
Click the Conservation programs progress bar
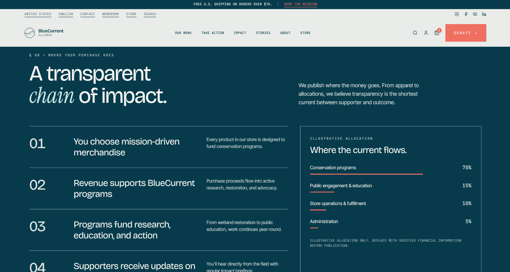click(366, 174)
